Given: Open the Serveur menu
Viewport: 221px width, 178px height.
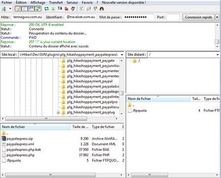Looking at the screenshot, I should pyautogui.click(x=72, y=2).
